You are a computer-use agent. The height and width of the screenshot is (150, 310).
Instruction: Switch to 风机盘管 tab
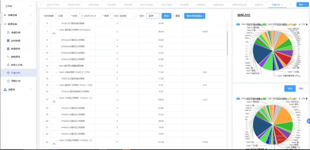pyautogui.click(x=111, y=5)
